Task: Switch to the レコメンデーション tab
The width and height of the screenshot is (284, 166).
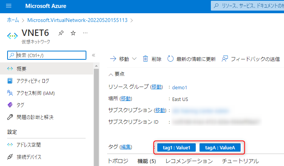Action: click(x=189, y=161)
